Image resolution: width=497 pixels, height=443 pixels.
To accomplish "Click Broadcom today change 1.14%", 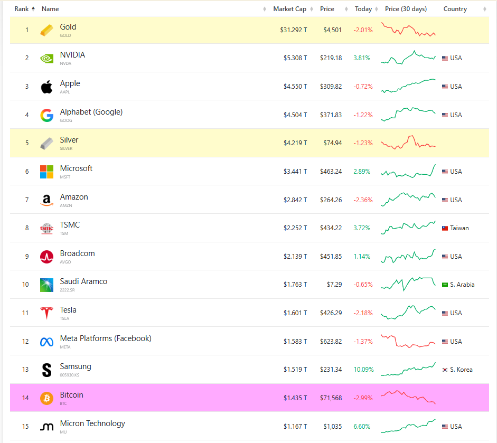I will click(x=362, y=257).
